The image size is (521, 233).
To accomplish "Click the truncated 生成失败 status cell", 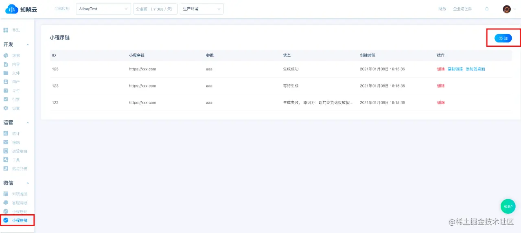I will (x=318, y=102).
